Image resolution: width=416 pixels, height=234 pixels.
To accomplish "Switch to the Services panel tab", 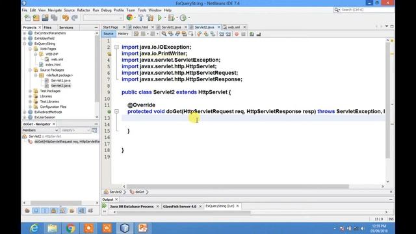I will click(66, 27).
